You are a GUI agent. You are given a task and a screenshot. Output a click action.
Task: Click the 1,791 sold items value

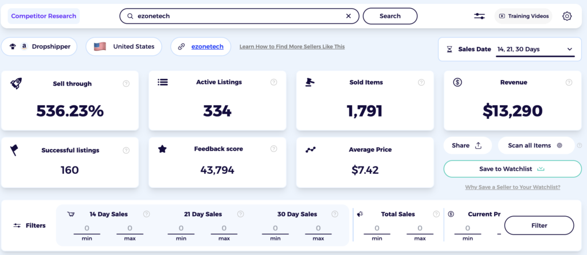point(365,111)
